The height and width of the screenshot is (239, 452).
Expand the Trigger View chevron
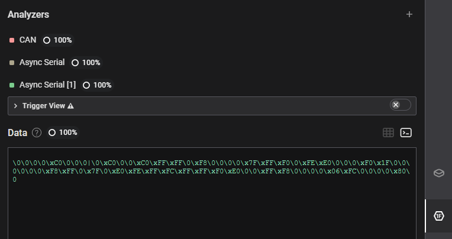click(15, 106)
